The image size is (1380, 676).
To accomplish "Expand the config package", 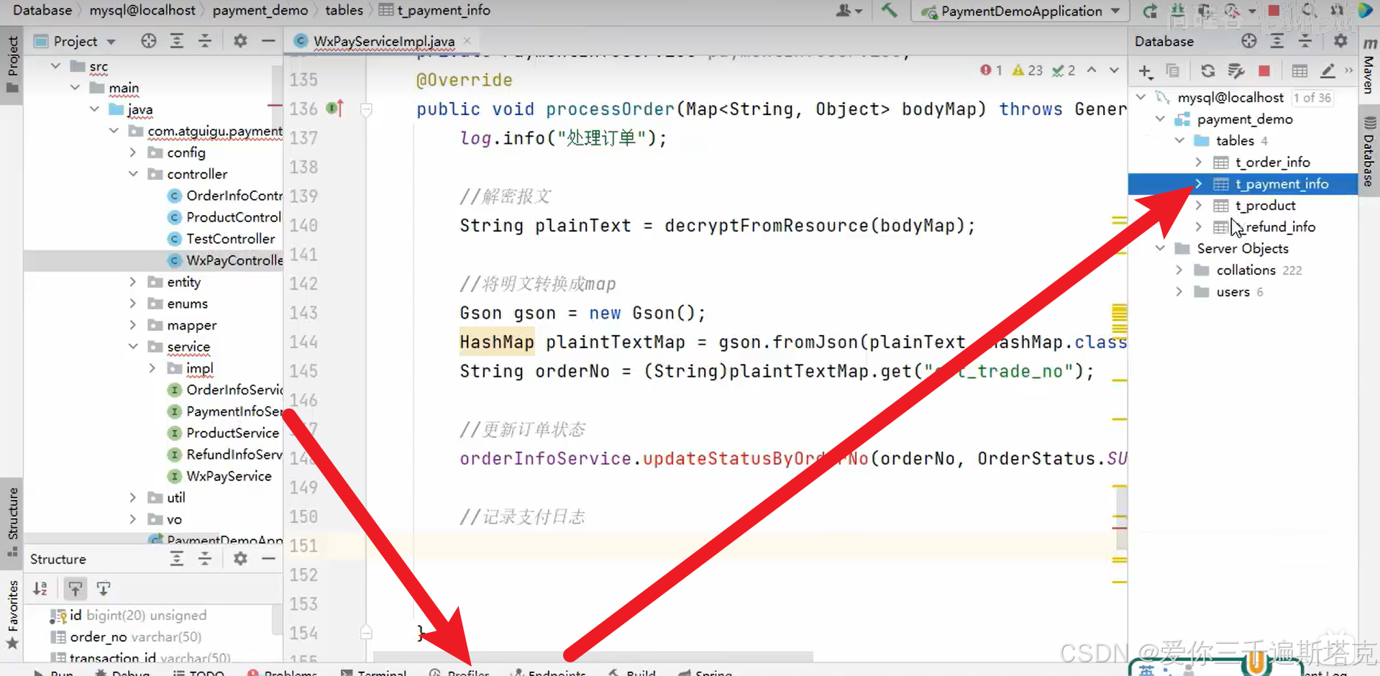I will (x=132, y=152).
